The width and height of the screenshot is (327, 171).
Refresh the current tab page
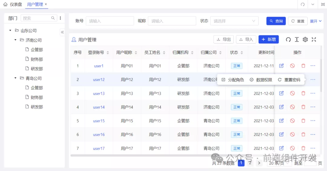pyautogui.click(x=302, y=4)
